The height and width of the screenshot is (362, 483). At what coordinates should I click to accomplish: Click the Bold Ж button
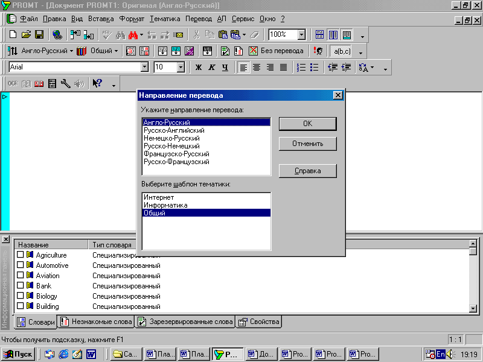(x=199, y=68)
